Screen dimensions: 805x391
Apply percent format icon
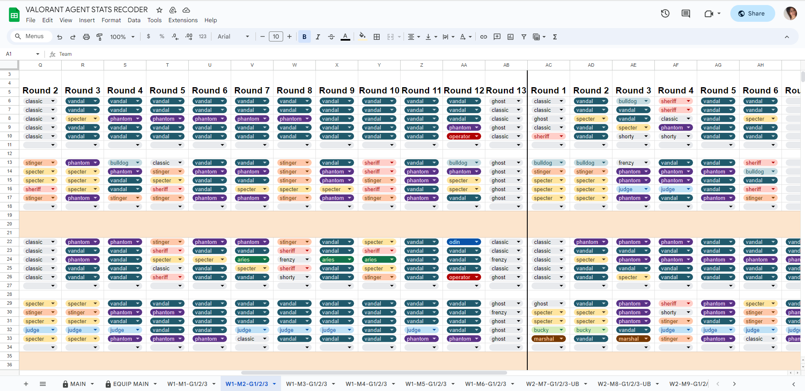coord(162,36)
